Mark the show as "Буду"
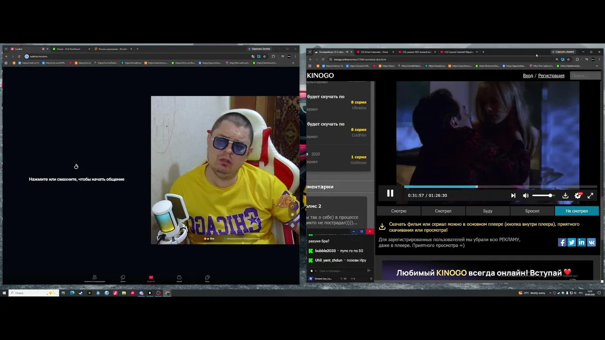Screen dimensions: 605x340 click(x=488, y=211)
